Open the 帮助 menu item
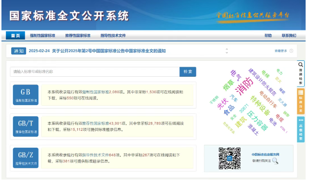The width and height of the screenshot is (309, 181). 268,36
